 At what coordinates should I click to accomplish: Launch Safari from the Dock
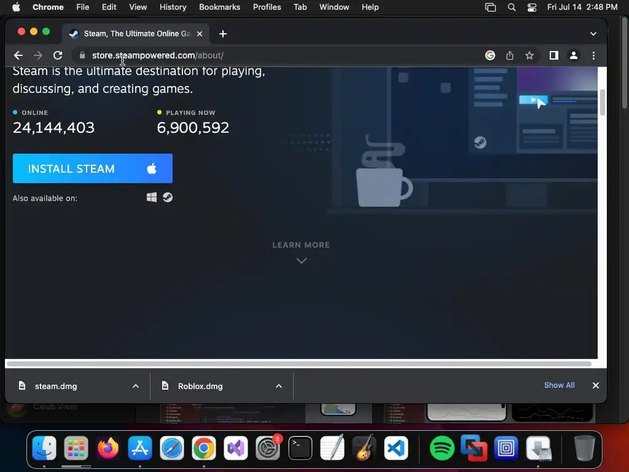(x=172, y=448)
